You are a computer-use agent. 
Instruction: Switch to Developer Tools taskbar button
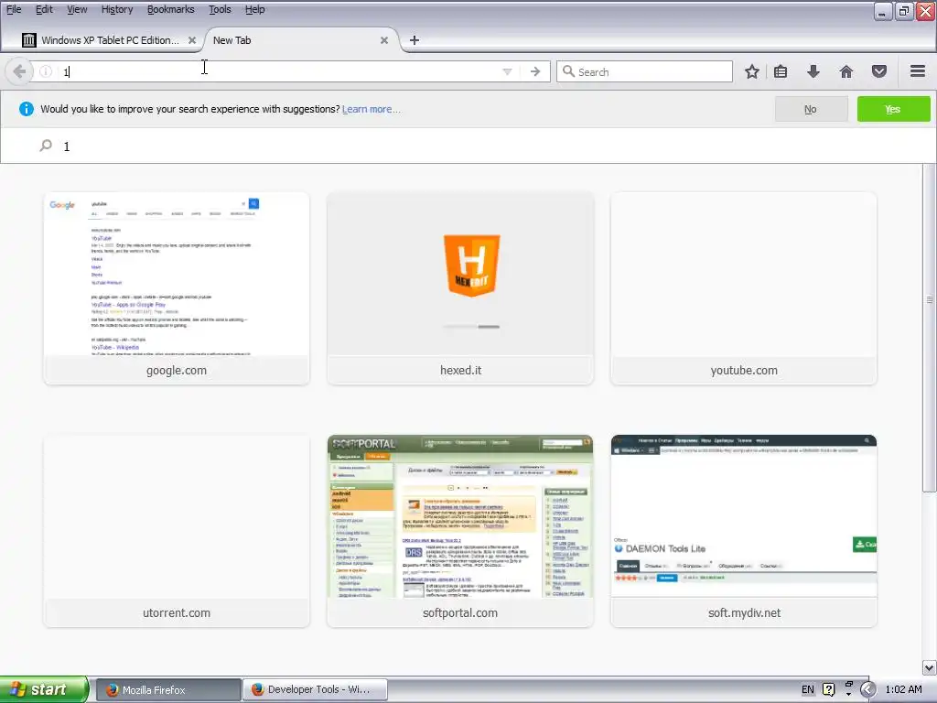coord(315,690)
